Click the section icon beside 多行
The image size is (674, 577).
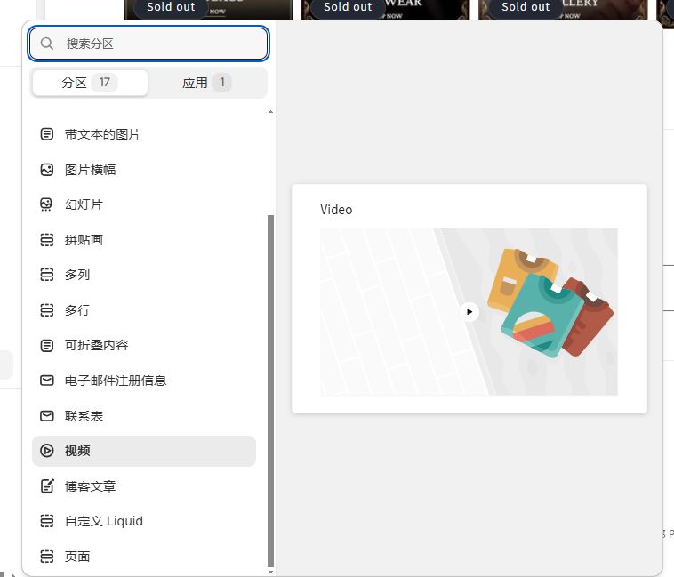pos(47,309)
